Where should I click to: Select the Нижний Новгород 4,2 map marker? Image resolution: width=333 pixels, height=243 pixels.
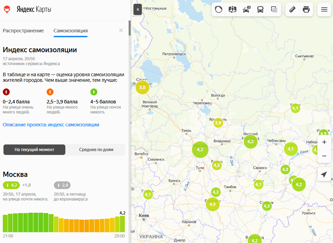(251, 141)
